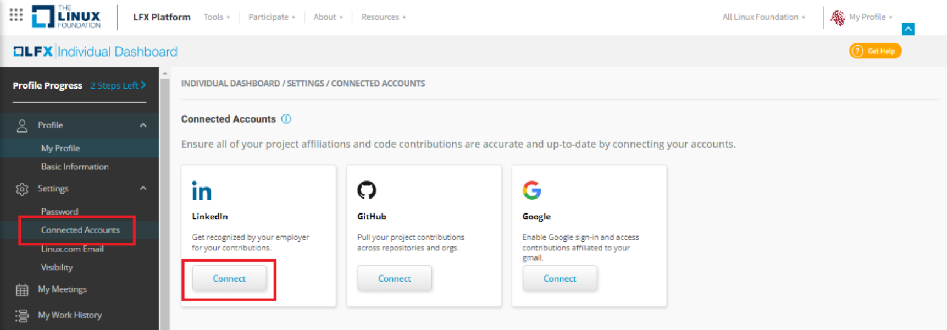Screen dimensions: 947x330
Task: Connect your LinkedIn account
Action: (229, 278)
